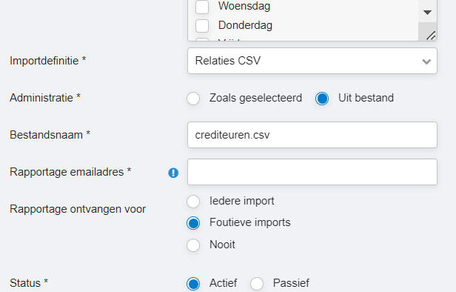Click into the Bestandsnaam field
This screenshot has height=292, width=456.
[x=312, y=135]
